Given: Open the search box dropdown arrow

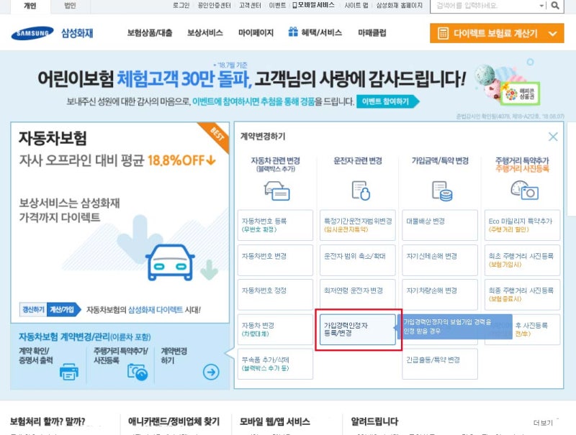Looking at the screenshot, I should (541, 6).
